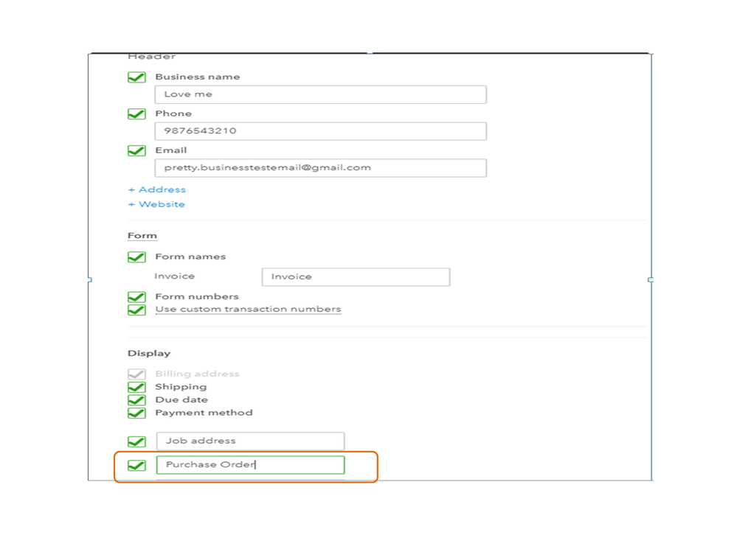737x552 pixels.
Task: Toggle the Form numbers checkbox
Action: coord(136,297)
